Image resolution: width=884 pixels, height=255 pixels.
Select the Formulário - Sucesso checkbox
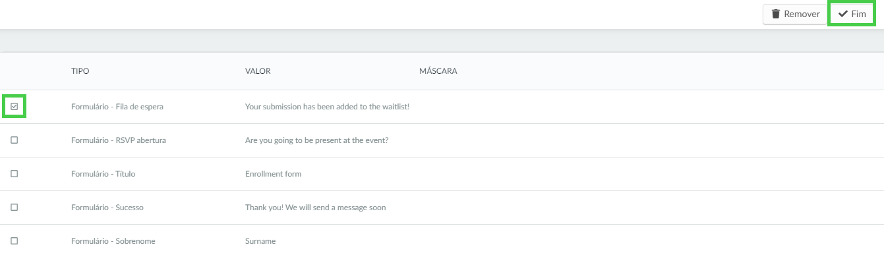pos(15,207)
